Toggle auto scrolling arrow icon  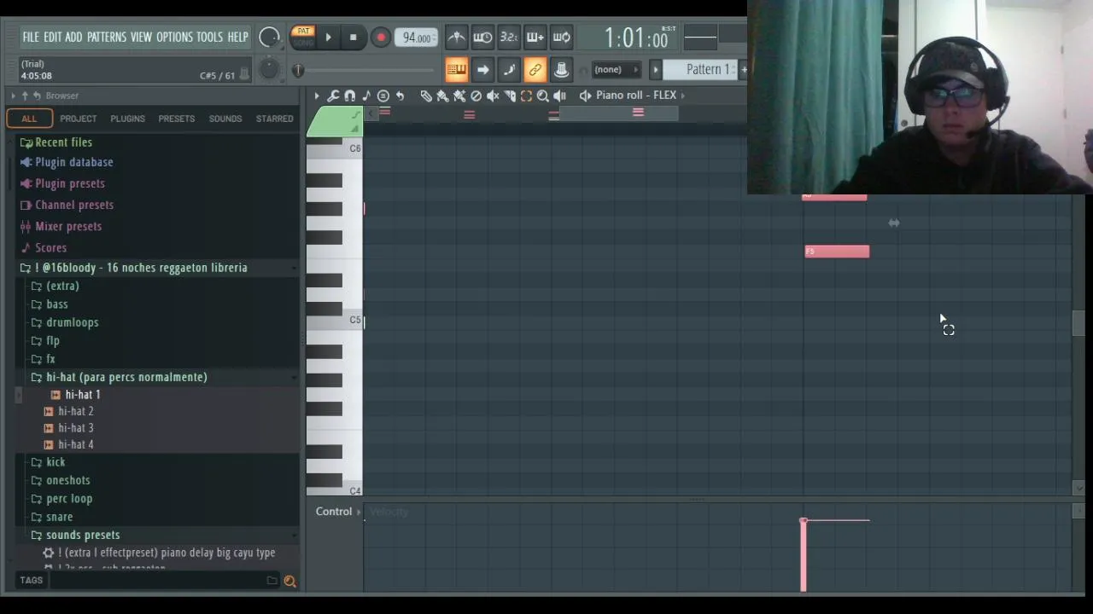click(482, 69)
